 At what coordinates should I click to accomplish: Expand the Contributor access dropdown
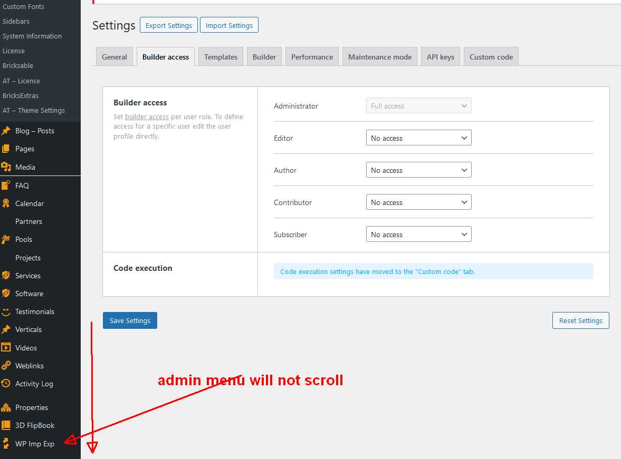click(418, 202)
